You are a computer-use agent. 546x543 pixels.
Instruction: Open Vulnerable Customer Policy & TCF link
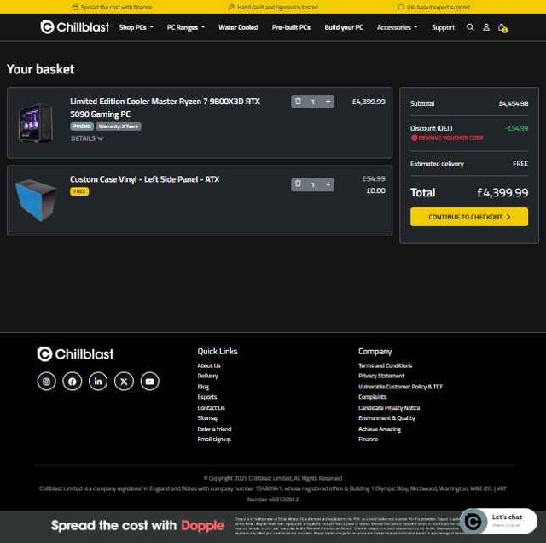tap(400, 387)
